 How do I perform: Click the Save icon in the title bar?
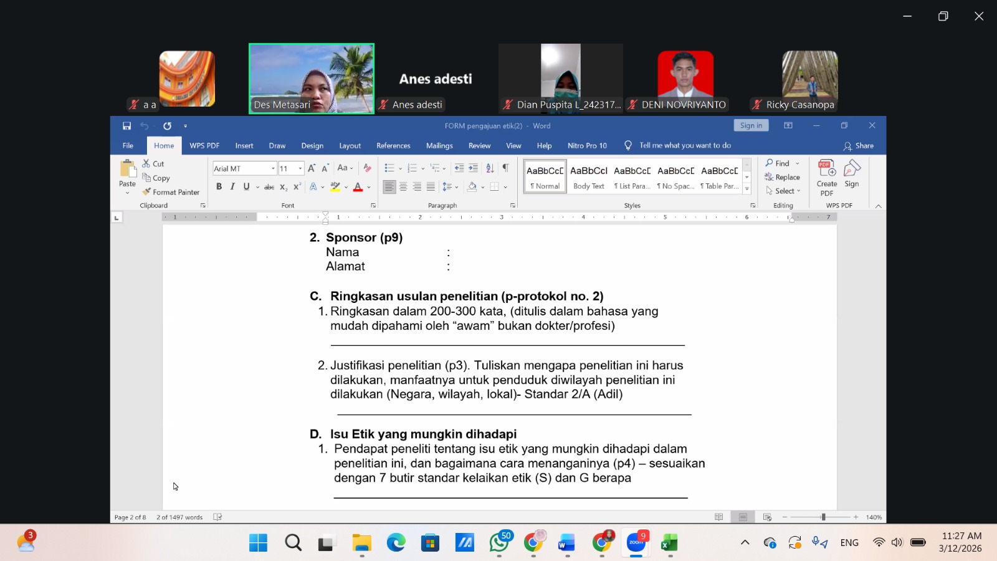click(126, 126)
